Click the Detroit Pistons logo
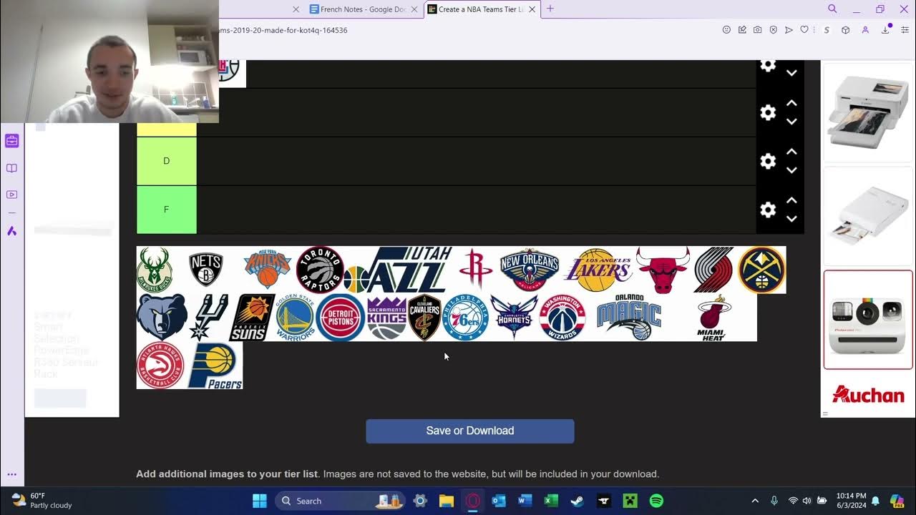 [x=341, y=317]
